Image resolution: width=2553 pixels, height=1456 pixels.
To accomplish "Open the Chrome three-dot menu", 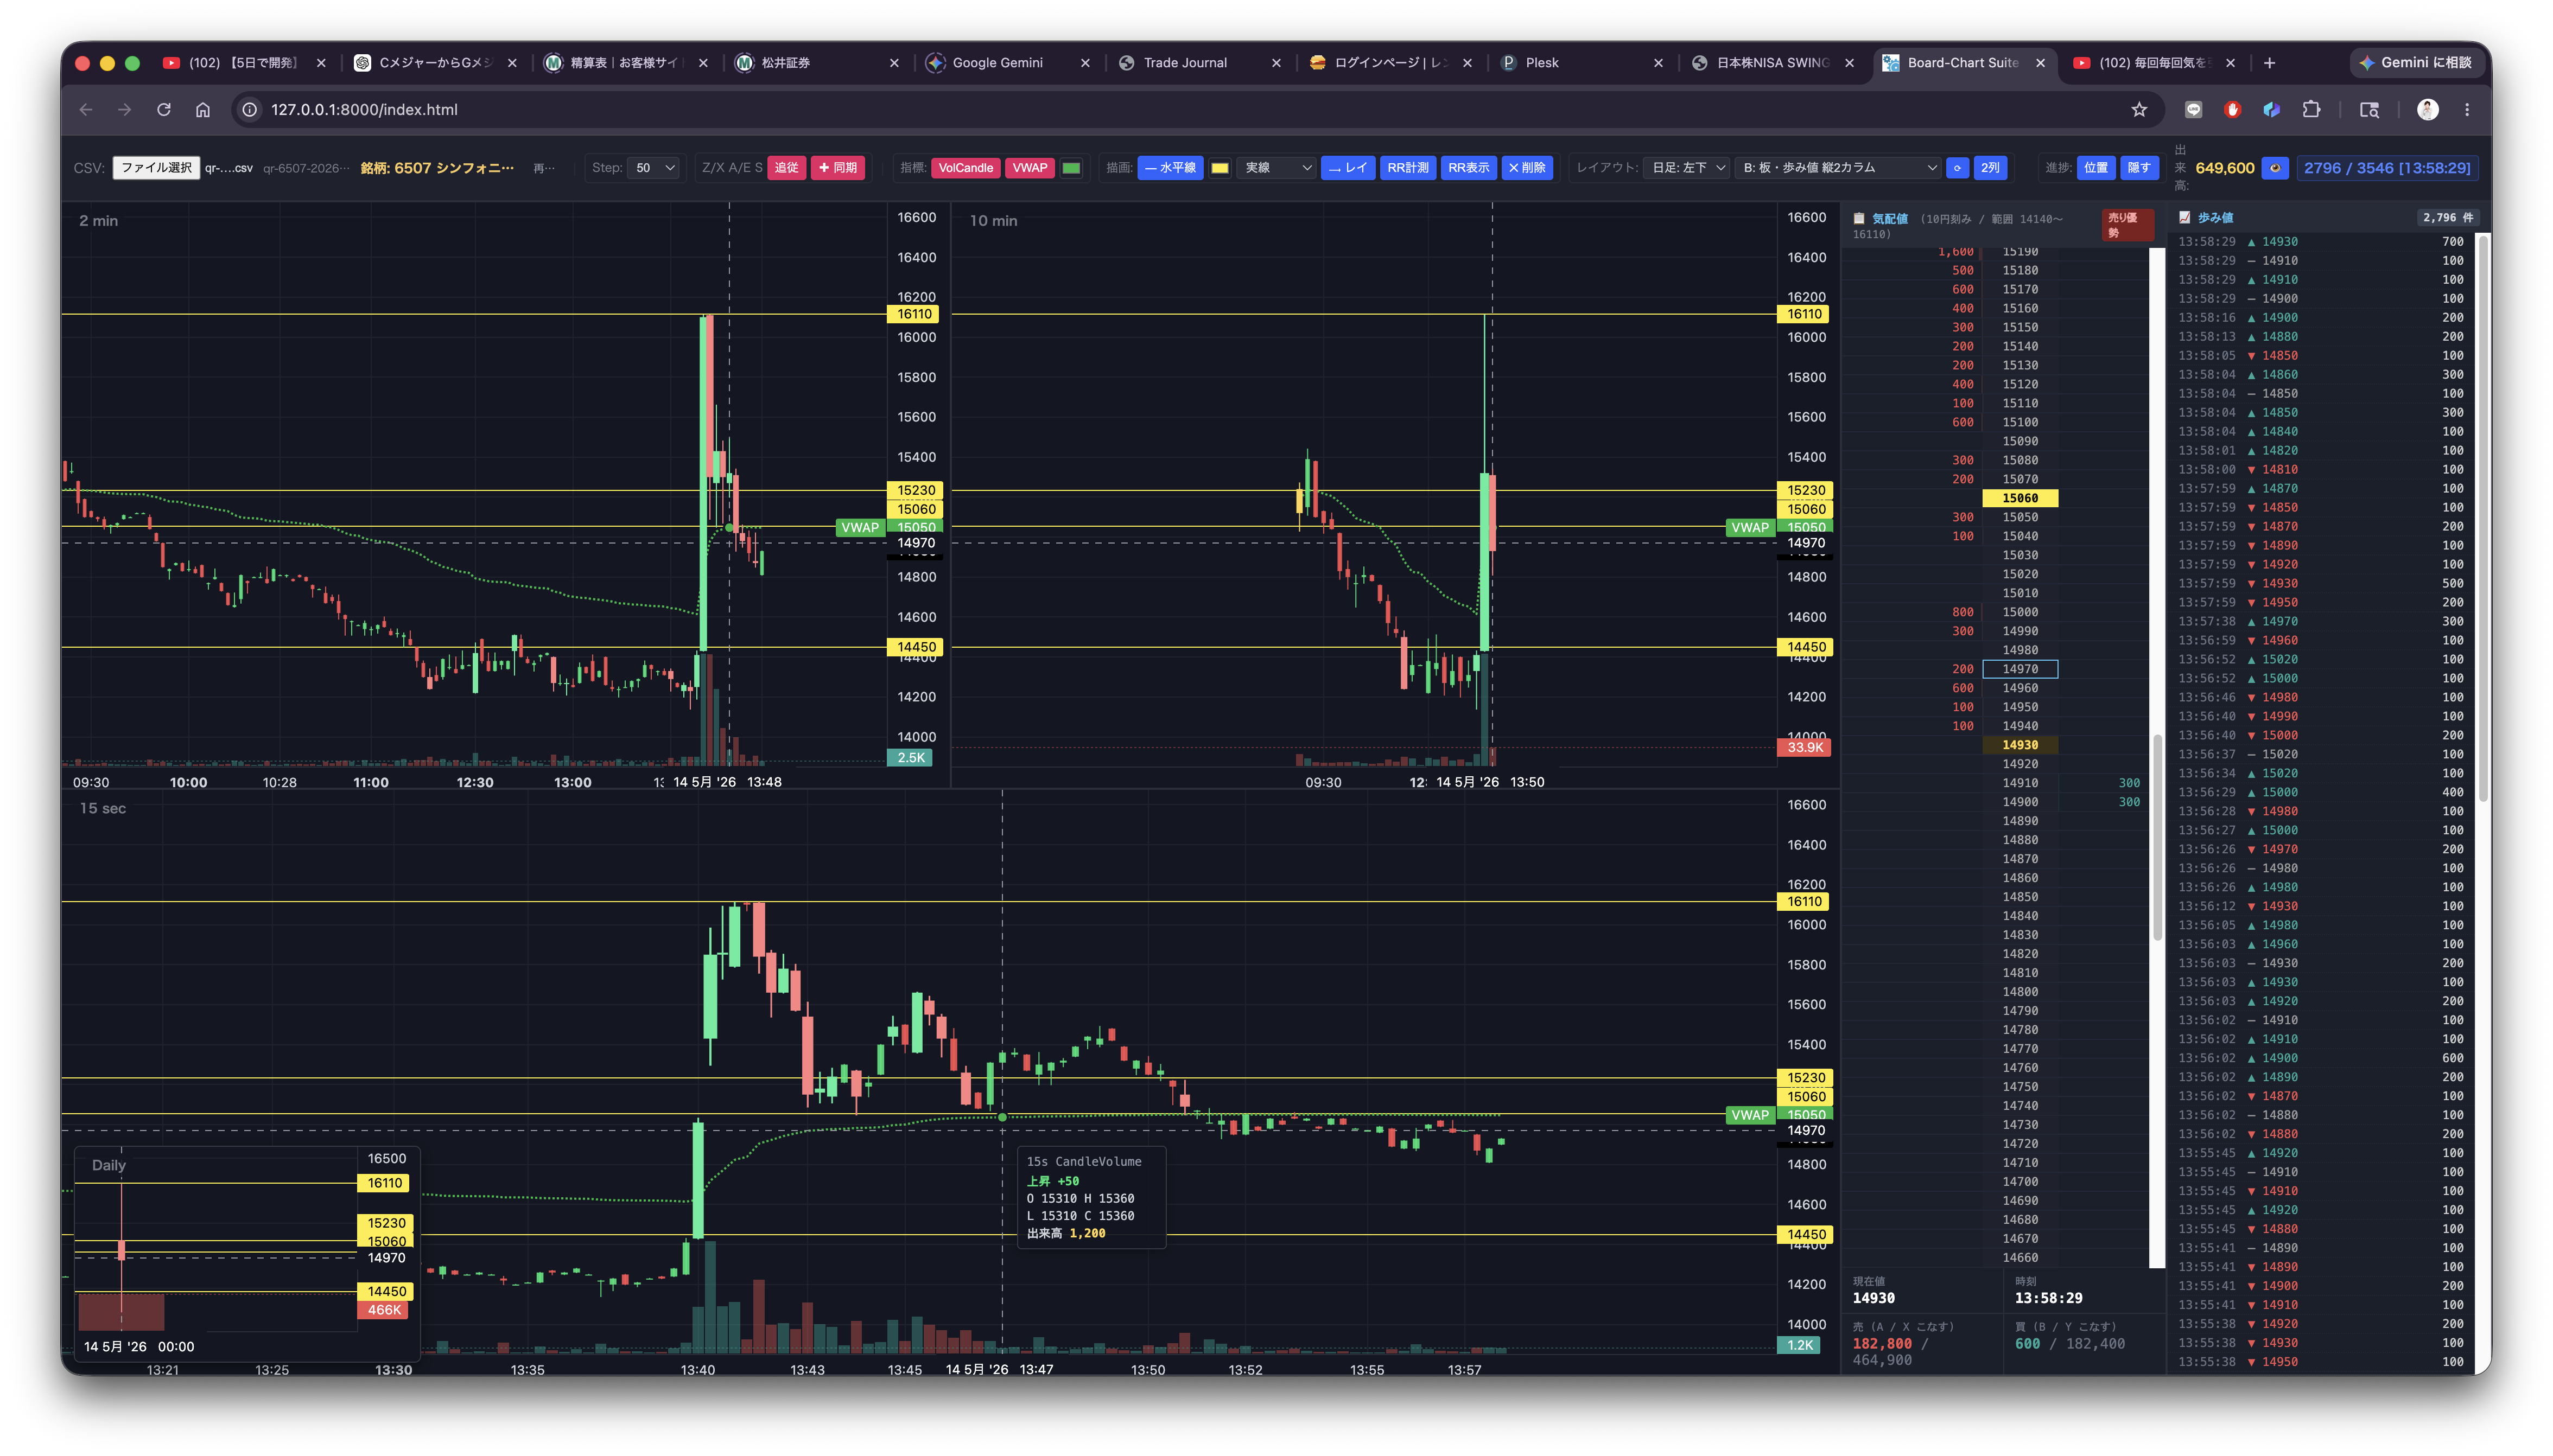I will click(x=2467, y=109).
